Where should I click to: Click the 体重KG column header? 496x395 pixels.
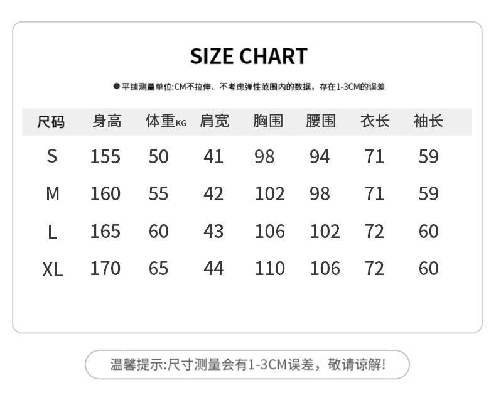point(166,121)
